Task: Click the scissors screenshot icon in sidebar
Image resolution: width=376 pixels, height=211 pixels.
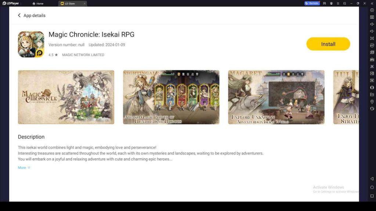Action: point(372,67)
